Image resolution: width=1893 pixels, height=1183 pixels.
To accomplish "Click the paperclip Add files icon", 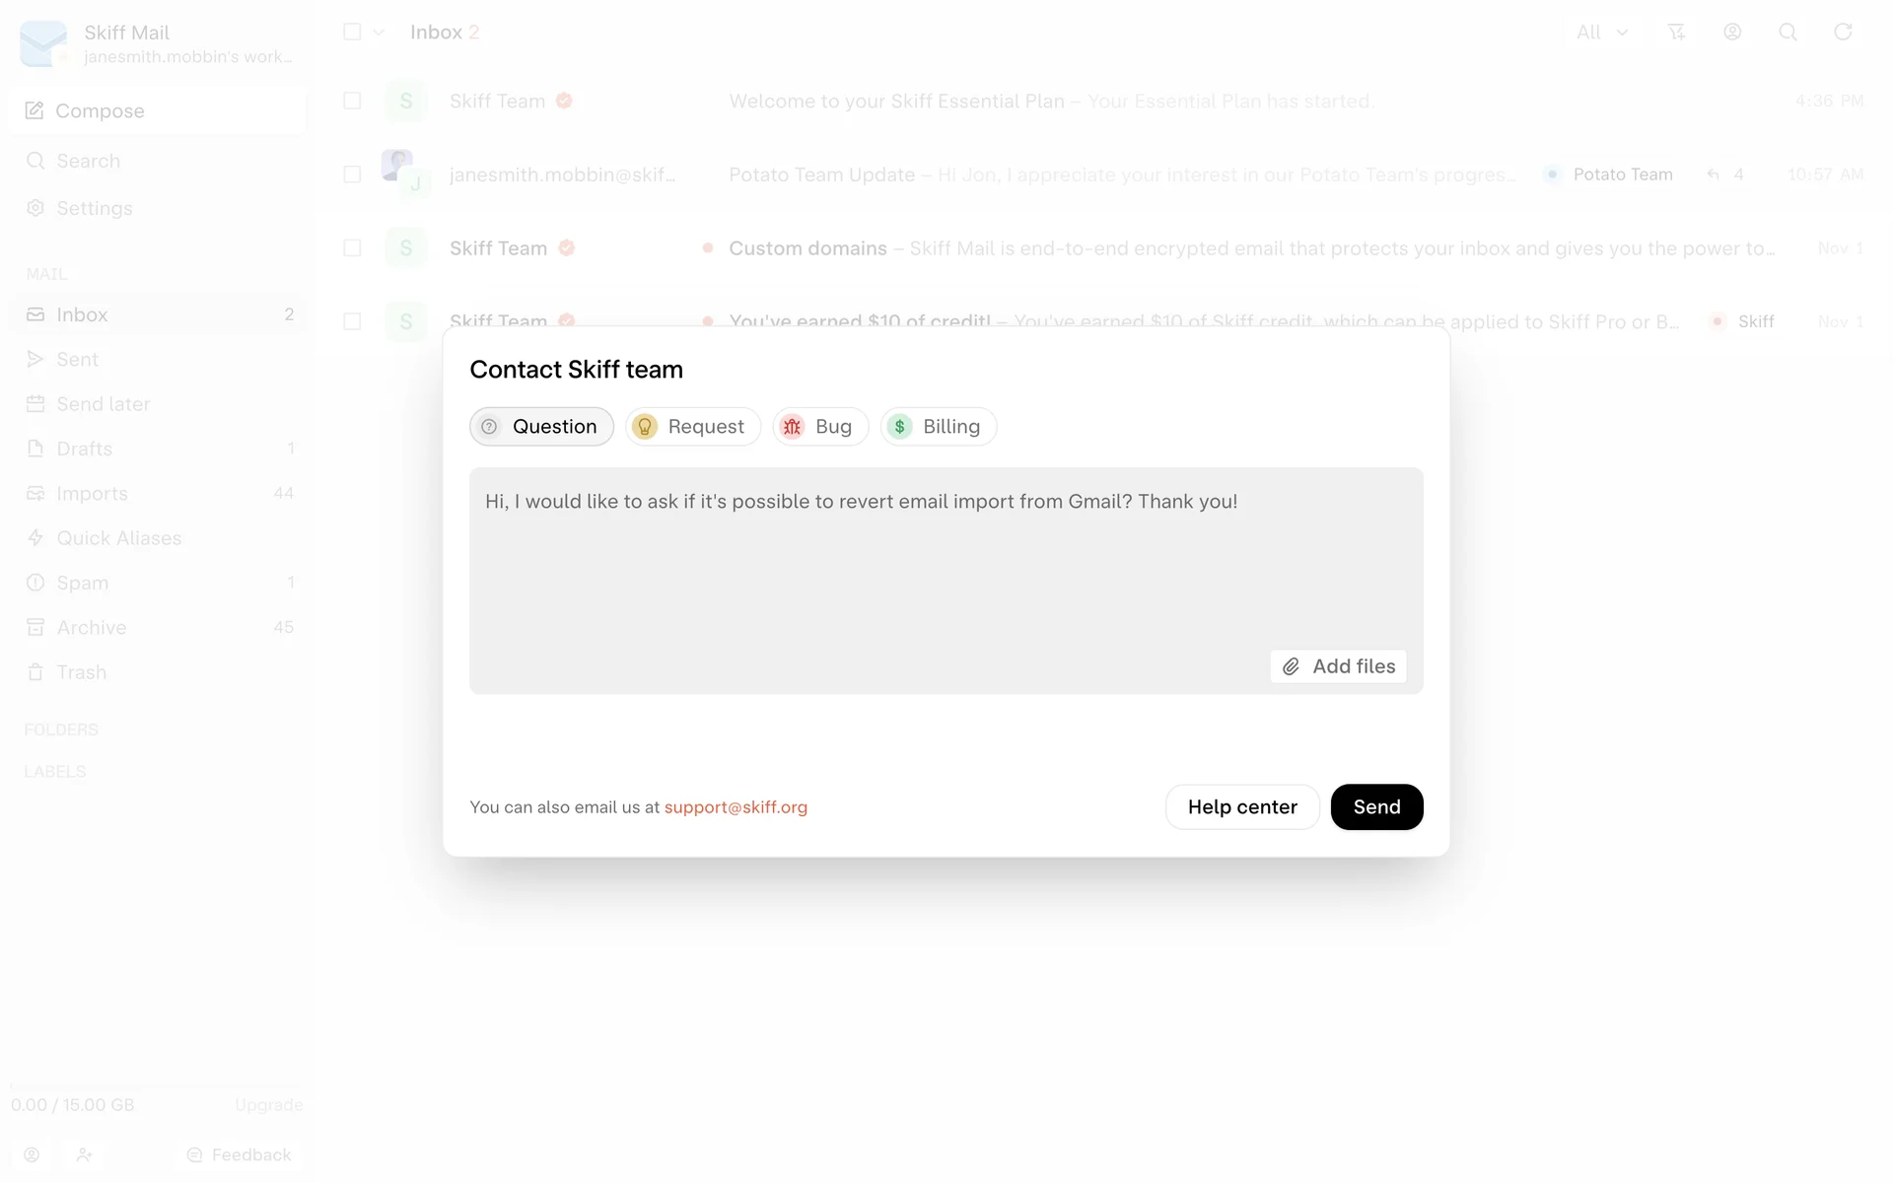I will [x=1291, y=666].
